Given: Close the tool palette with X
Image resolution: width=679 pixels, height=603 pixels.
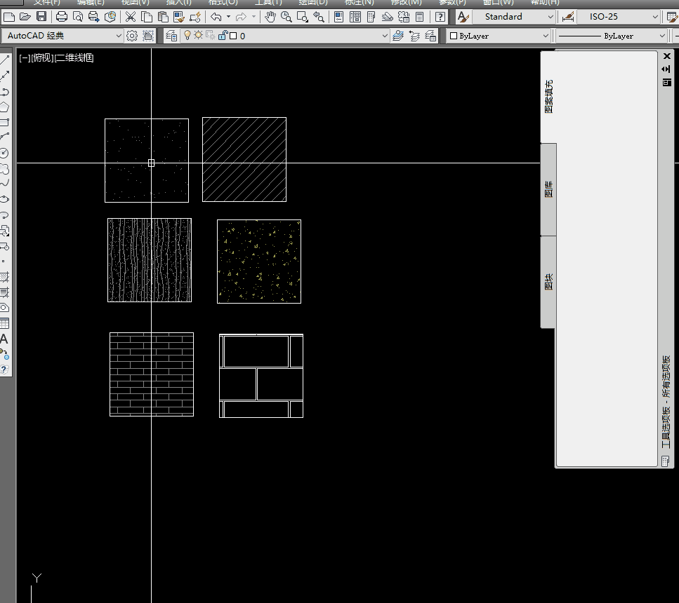Looking at the screenshot, I should point(667,56).
